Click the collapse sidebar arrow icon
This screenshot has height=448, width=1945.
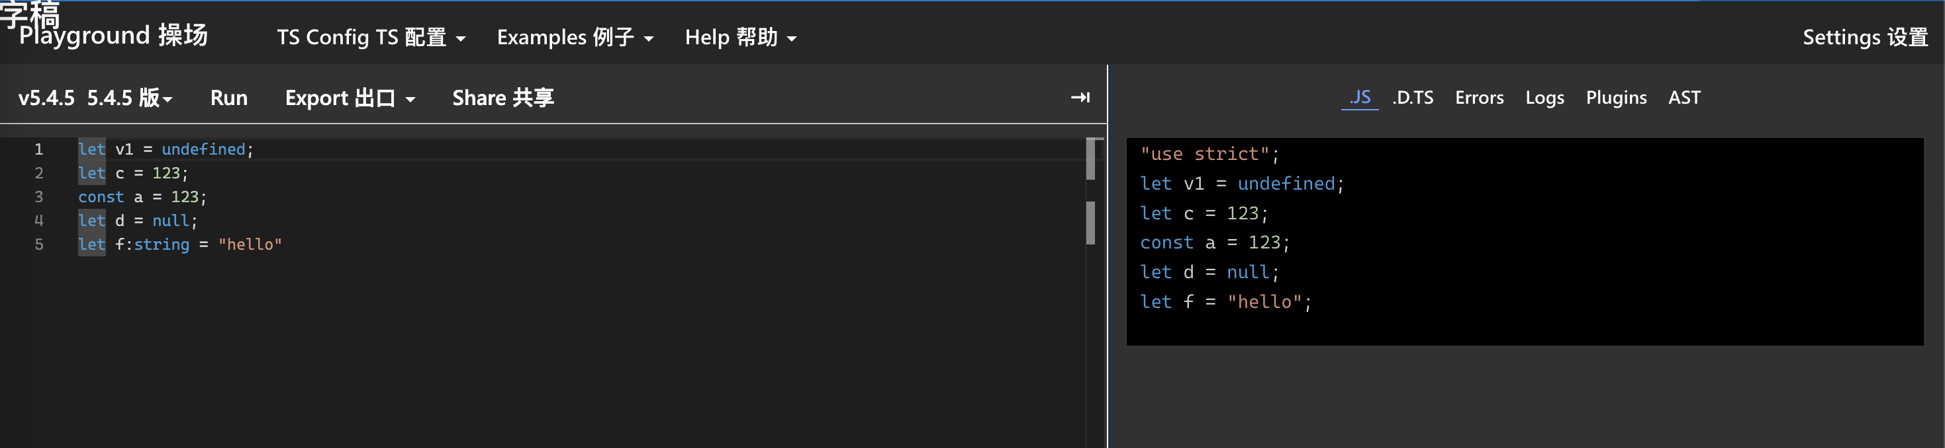pos(1080,97)
